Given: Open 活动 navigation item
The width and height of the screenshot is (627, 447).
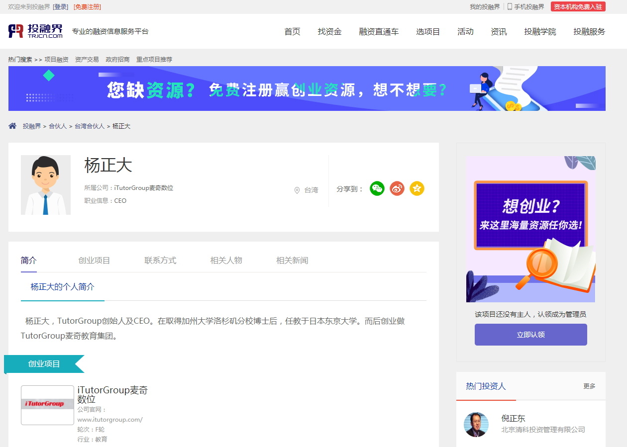Looking at the screenshot, I should (x=466, y=31).
